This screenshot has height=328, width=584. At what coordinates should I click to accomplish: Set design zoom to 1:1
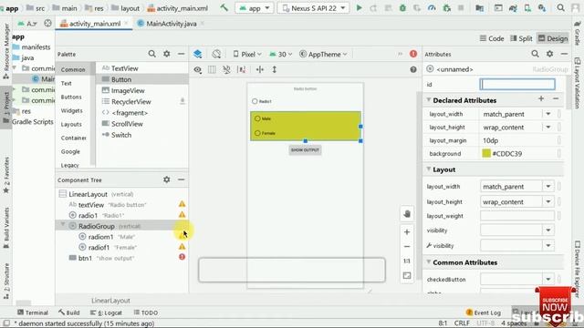pyautogui.click(x=407, y=261)
